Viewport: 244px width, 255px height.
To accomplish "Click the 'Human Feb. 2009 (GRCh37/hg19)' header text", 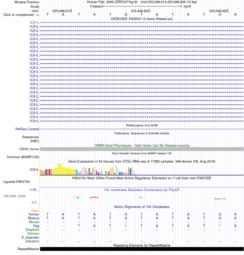I will click(x=112, y=2).
